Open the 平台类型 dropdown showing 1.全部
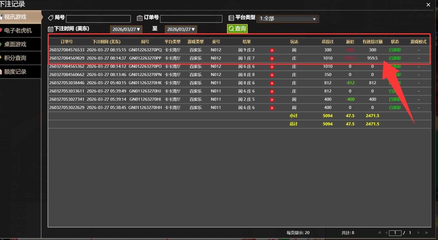 pos(288,19)
